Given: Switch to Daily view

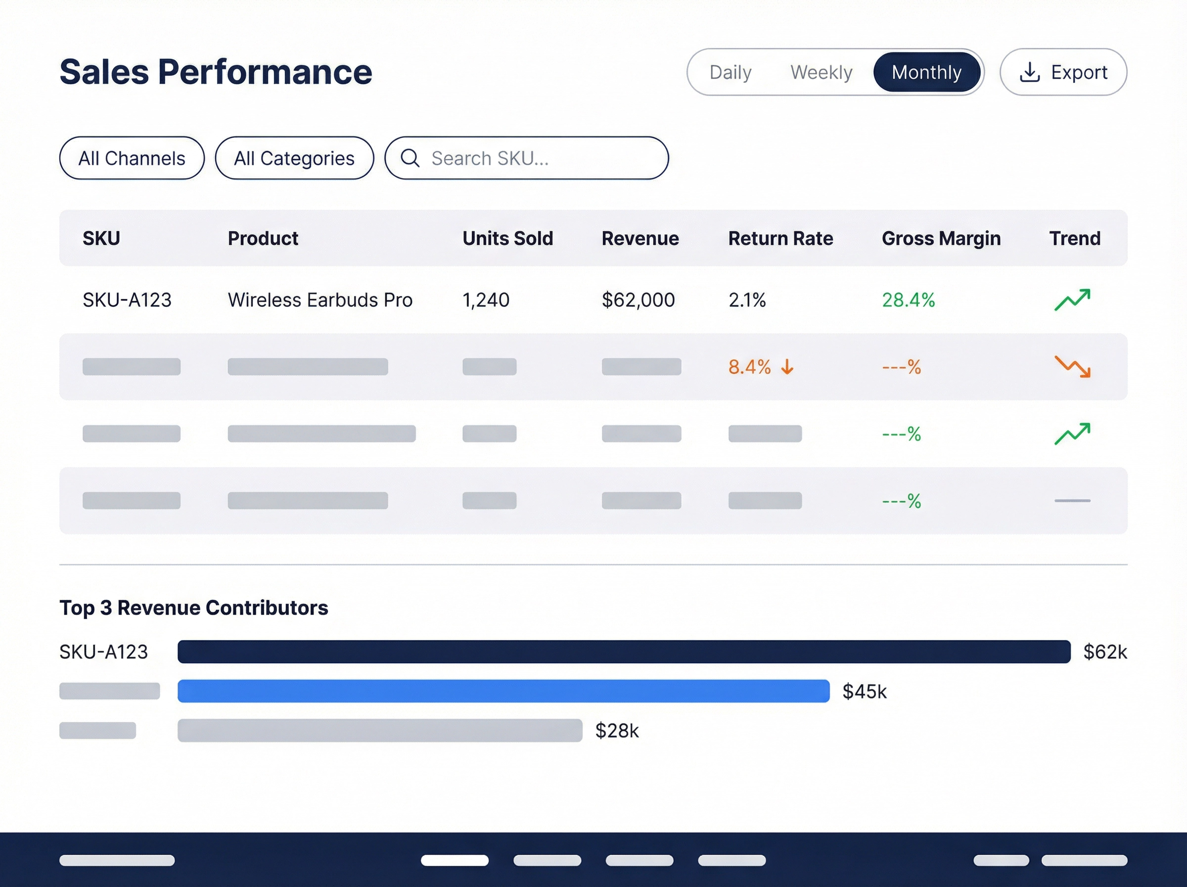Looking at the screenshot, I should click(x=730, y=72).
